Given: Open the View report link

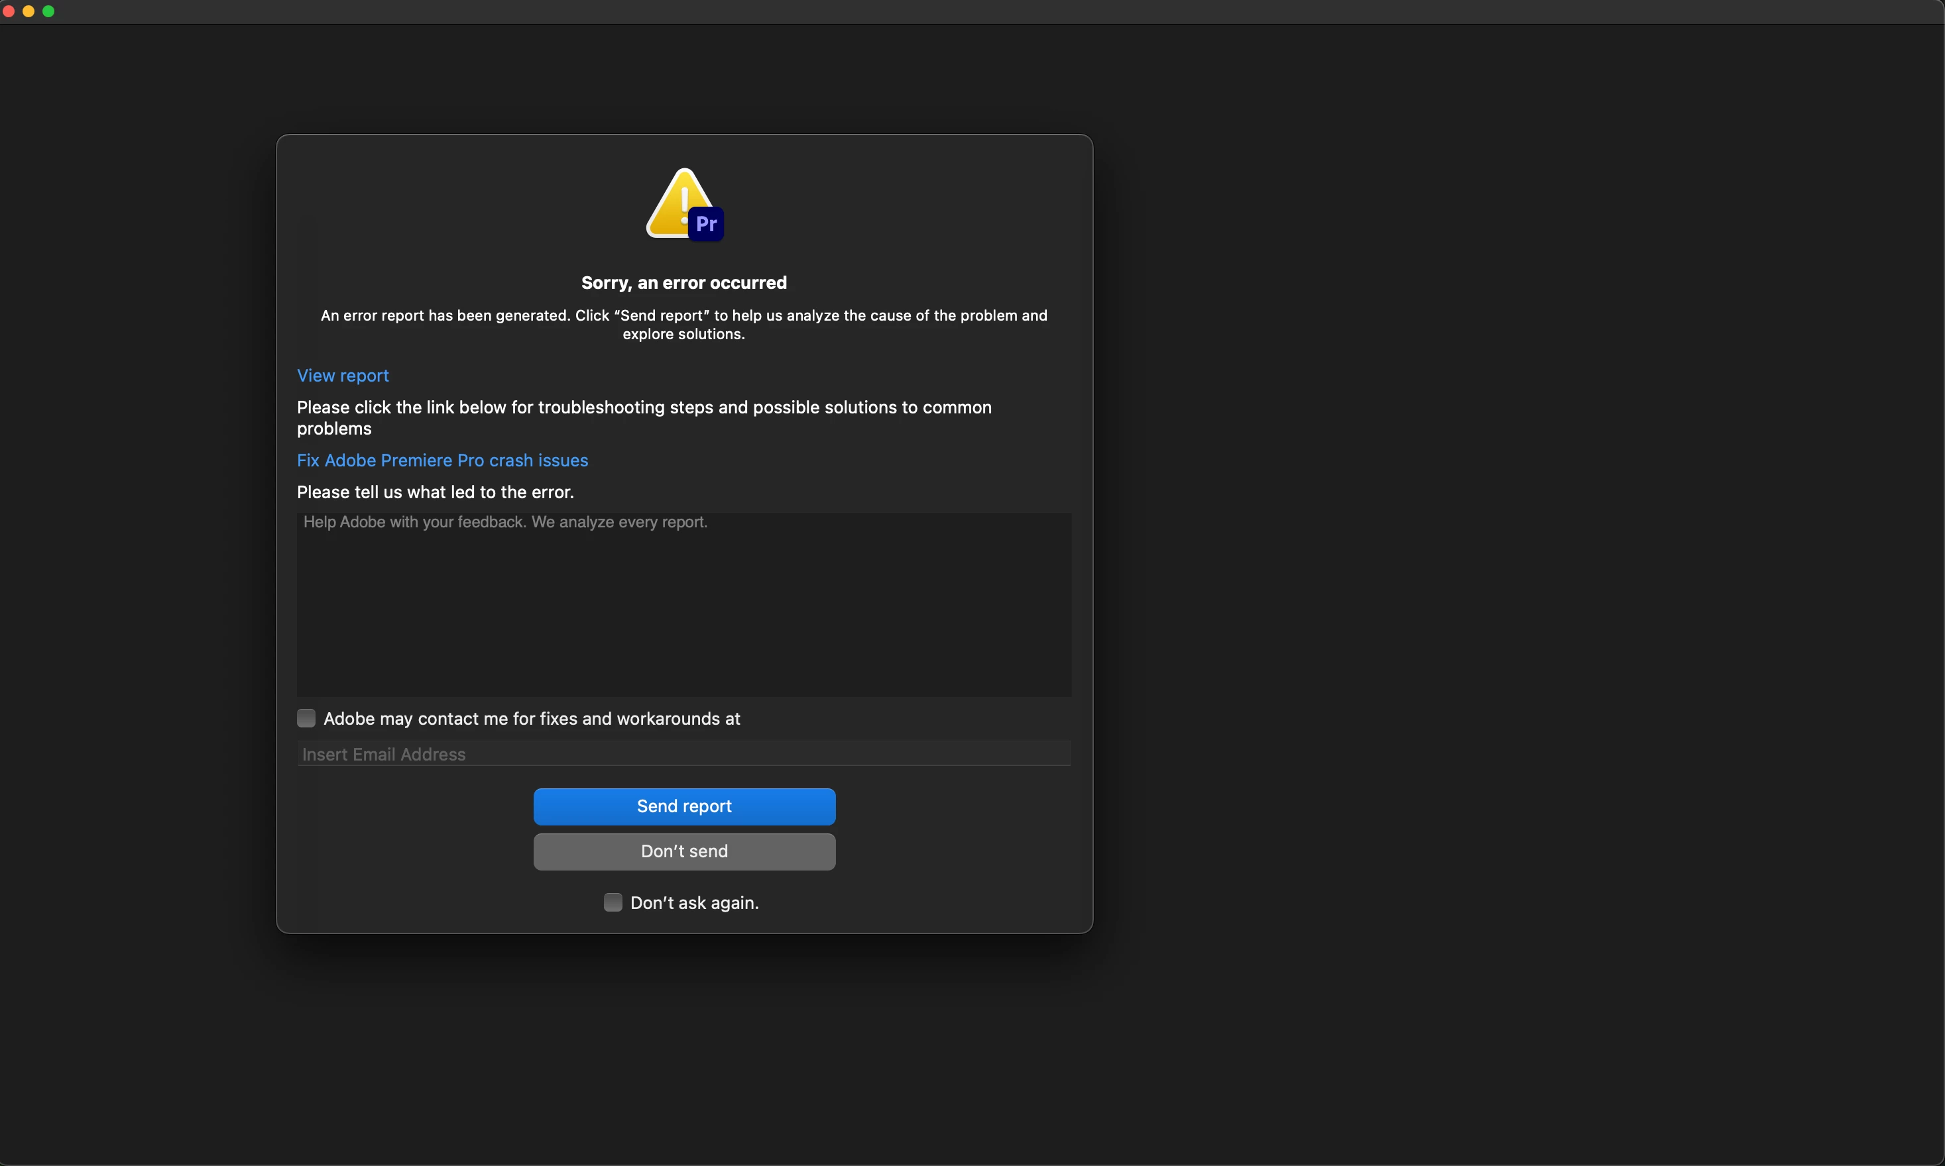Looking at the screenshot, I should [343, 376].
